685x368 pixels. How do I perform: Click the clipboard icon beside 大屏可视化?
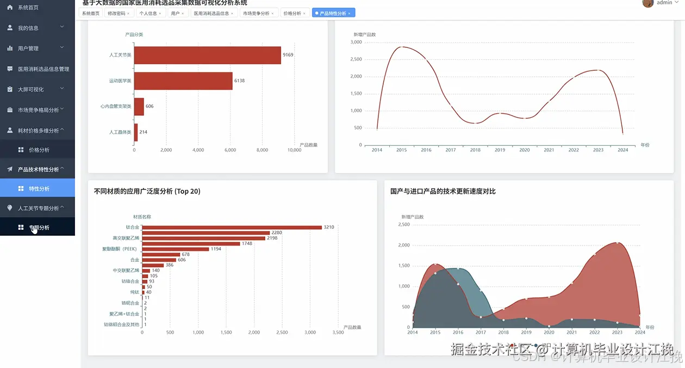(x=10, y=89)
